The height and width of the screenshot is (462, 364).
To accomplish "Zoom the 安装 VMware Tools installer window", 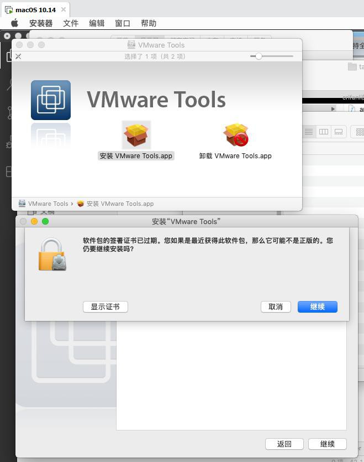I will (x=45, y=221).
